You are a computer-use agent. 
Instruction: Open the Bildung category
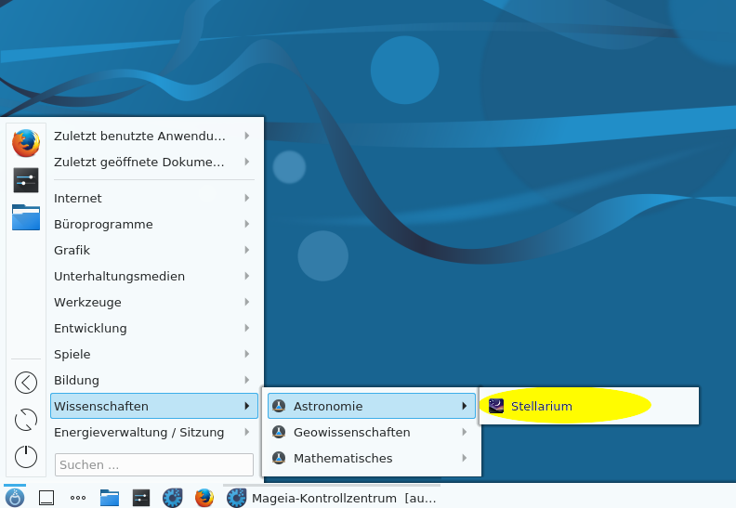[x=154, y=380]
